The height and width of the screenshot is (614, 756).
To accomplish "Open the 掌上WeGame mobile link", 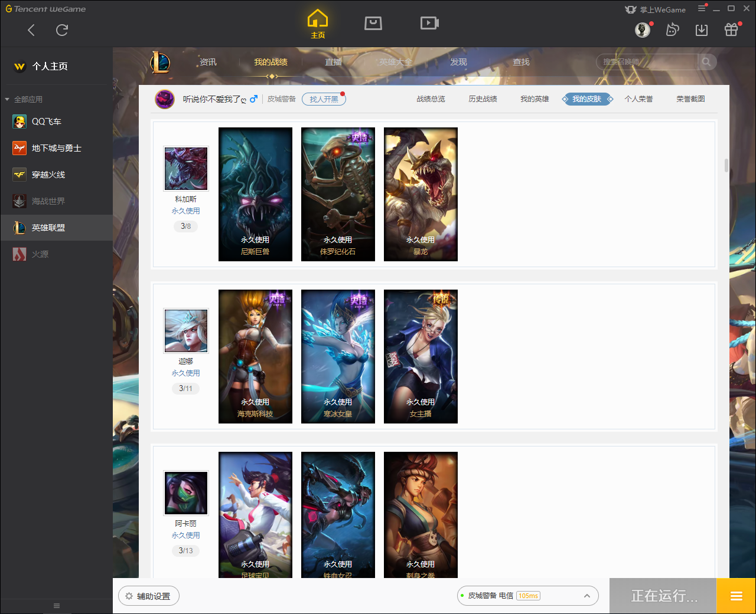I will click(x=655, y=9).
